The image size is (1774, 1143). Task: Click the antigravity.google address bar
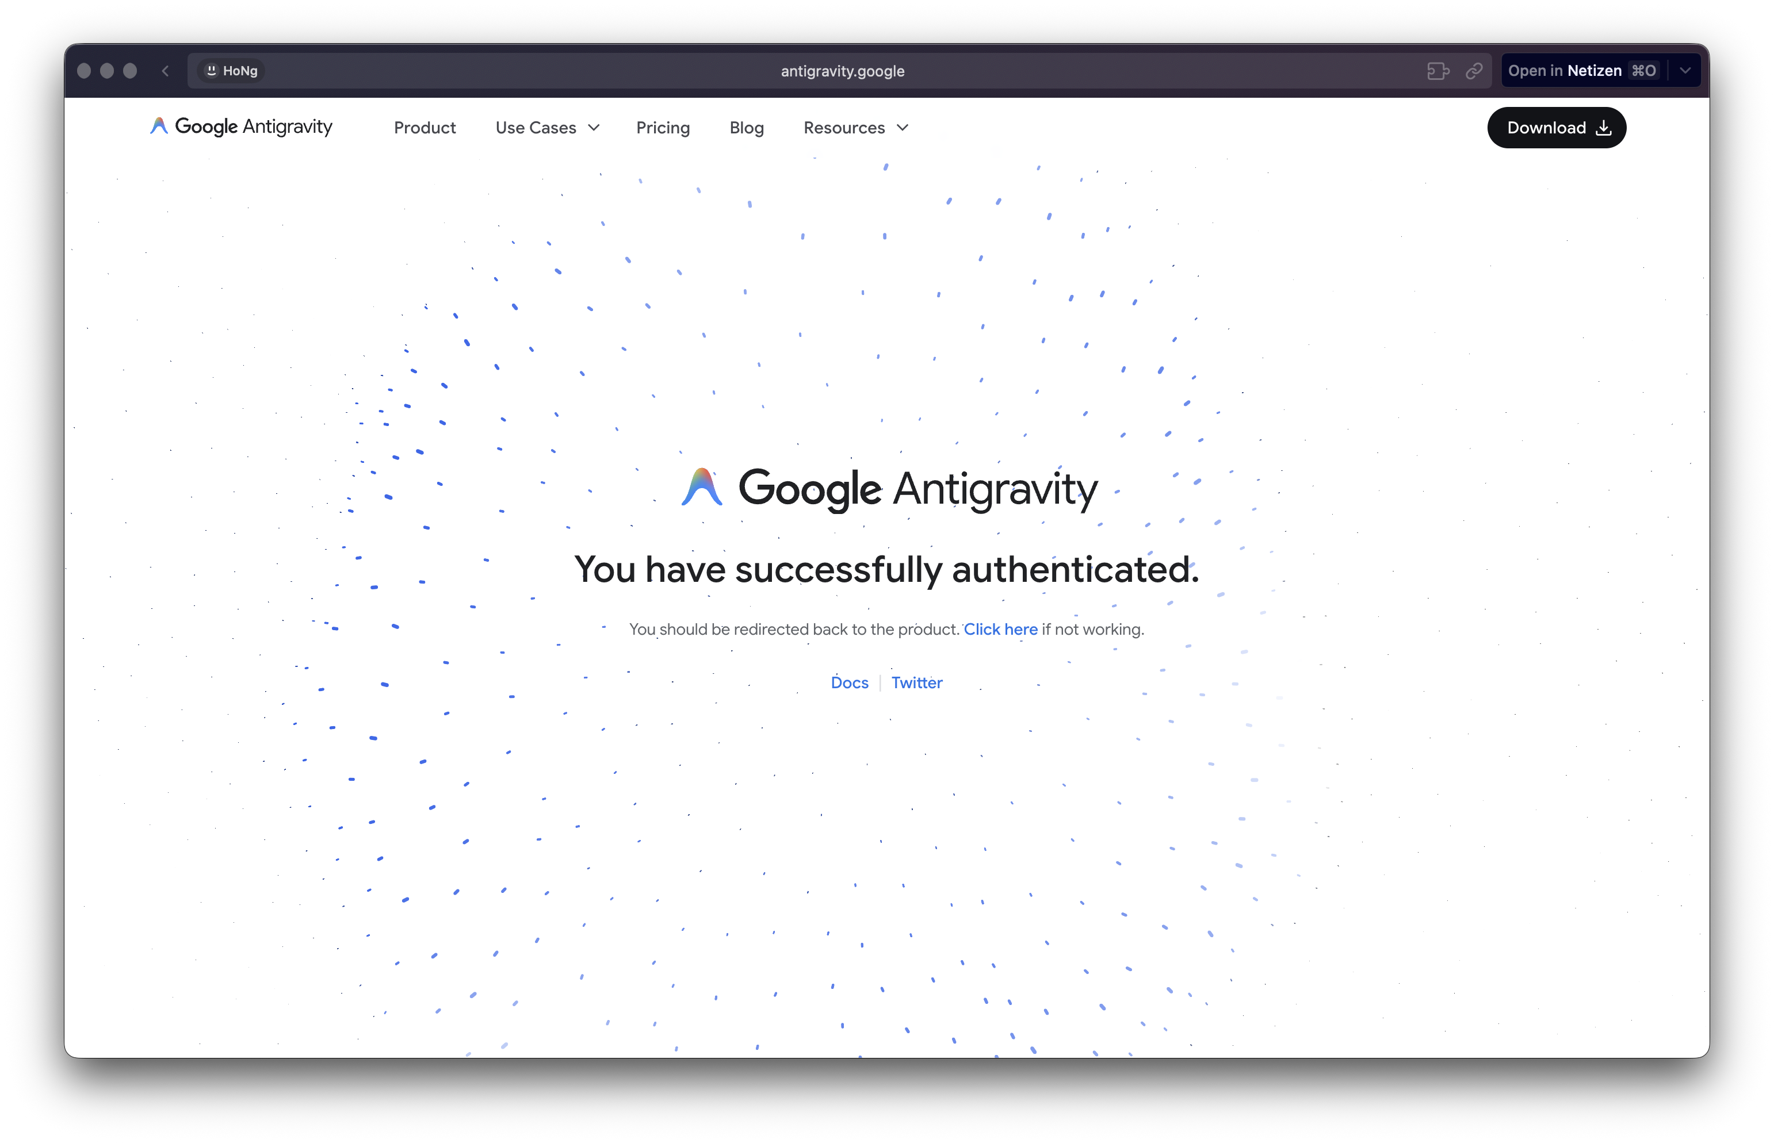point(842,71)
